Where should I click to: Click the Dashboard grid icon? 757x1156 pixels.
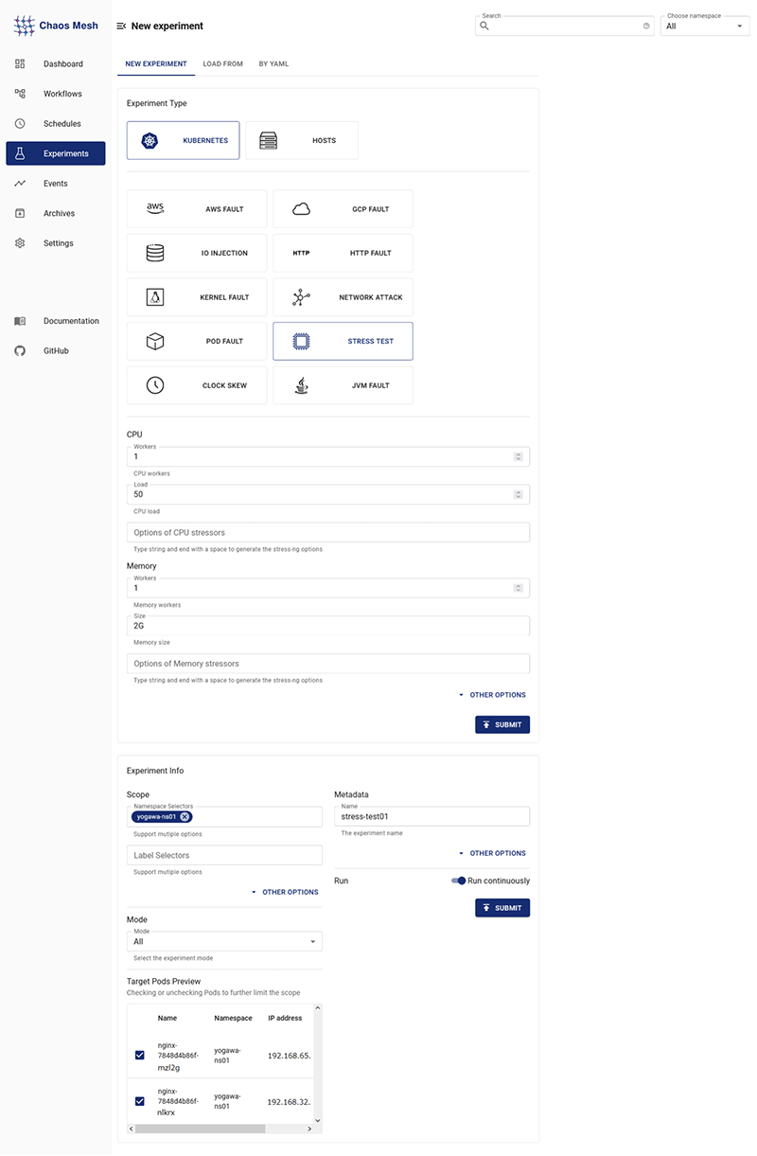(20, 63)
